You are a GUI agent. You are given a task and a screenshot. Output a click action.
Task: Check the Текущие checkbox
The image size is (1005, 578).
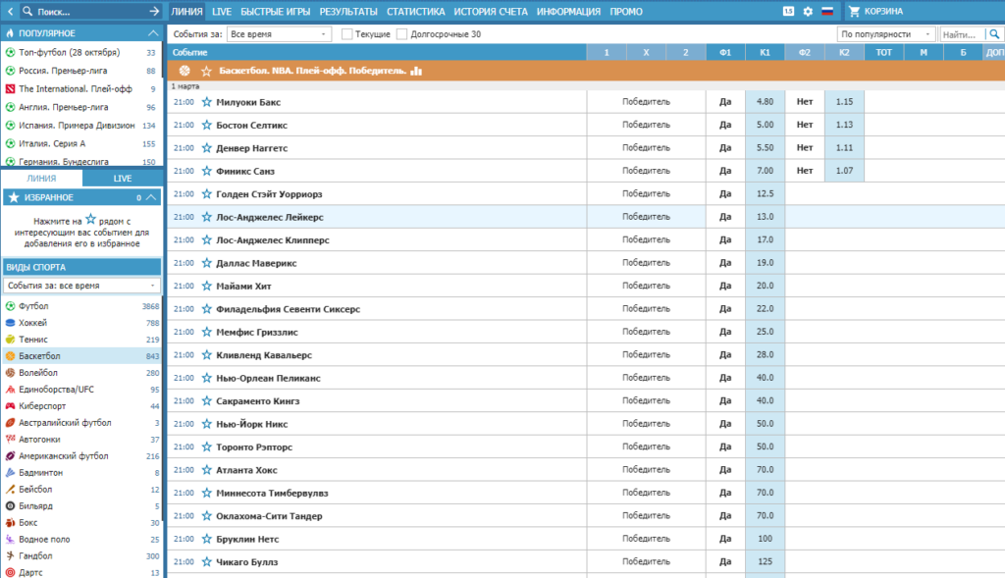click(346, 34)
